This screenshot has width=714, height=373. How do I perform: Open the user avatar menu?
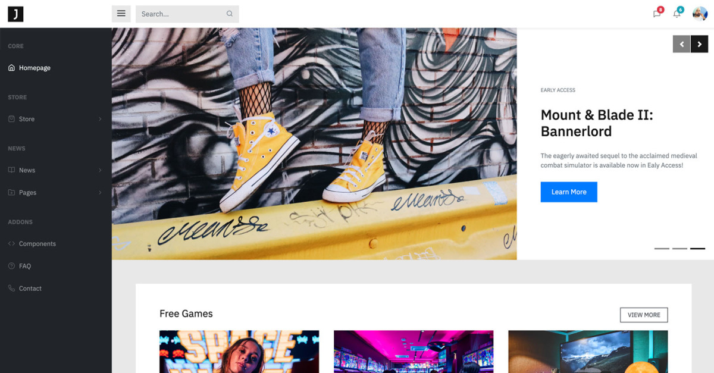700,14
